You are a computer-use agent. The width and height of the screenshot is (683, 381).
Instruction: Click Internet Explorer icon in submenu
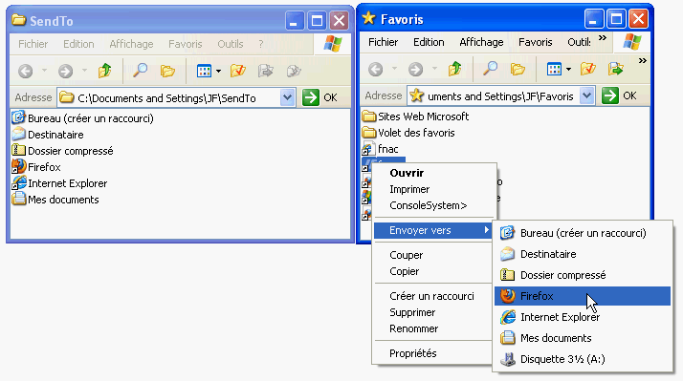click(x=507, y=317)
